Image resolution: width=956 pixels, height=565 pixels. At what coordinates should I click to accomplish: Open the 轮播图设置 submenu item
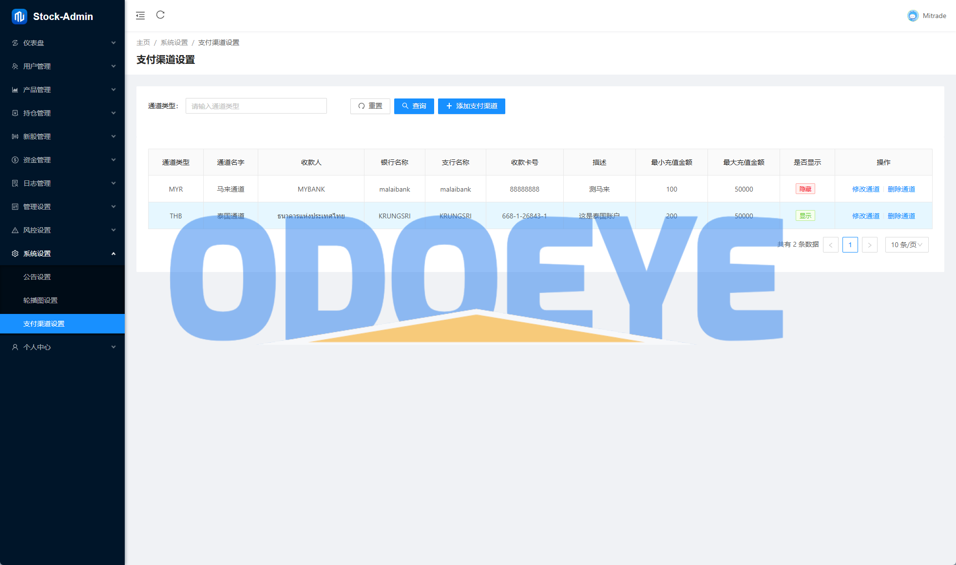coord(40,300)
